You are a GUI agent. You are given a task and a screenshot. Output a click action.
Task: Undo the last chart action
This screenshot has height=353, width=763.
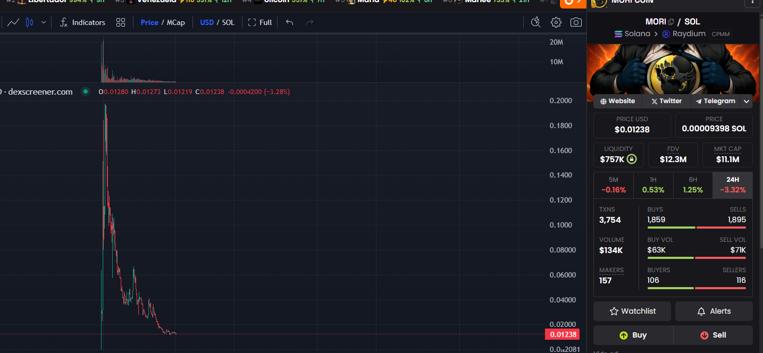[x=289, y=22]
